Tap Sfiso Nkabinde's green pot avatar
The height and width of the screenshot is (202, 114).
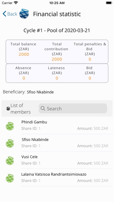pyautogui.click(x=10, y=143)
